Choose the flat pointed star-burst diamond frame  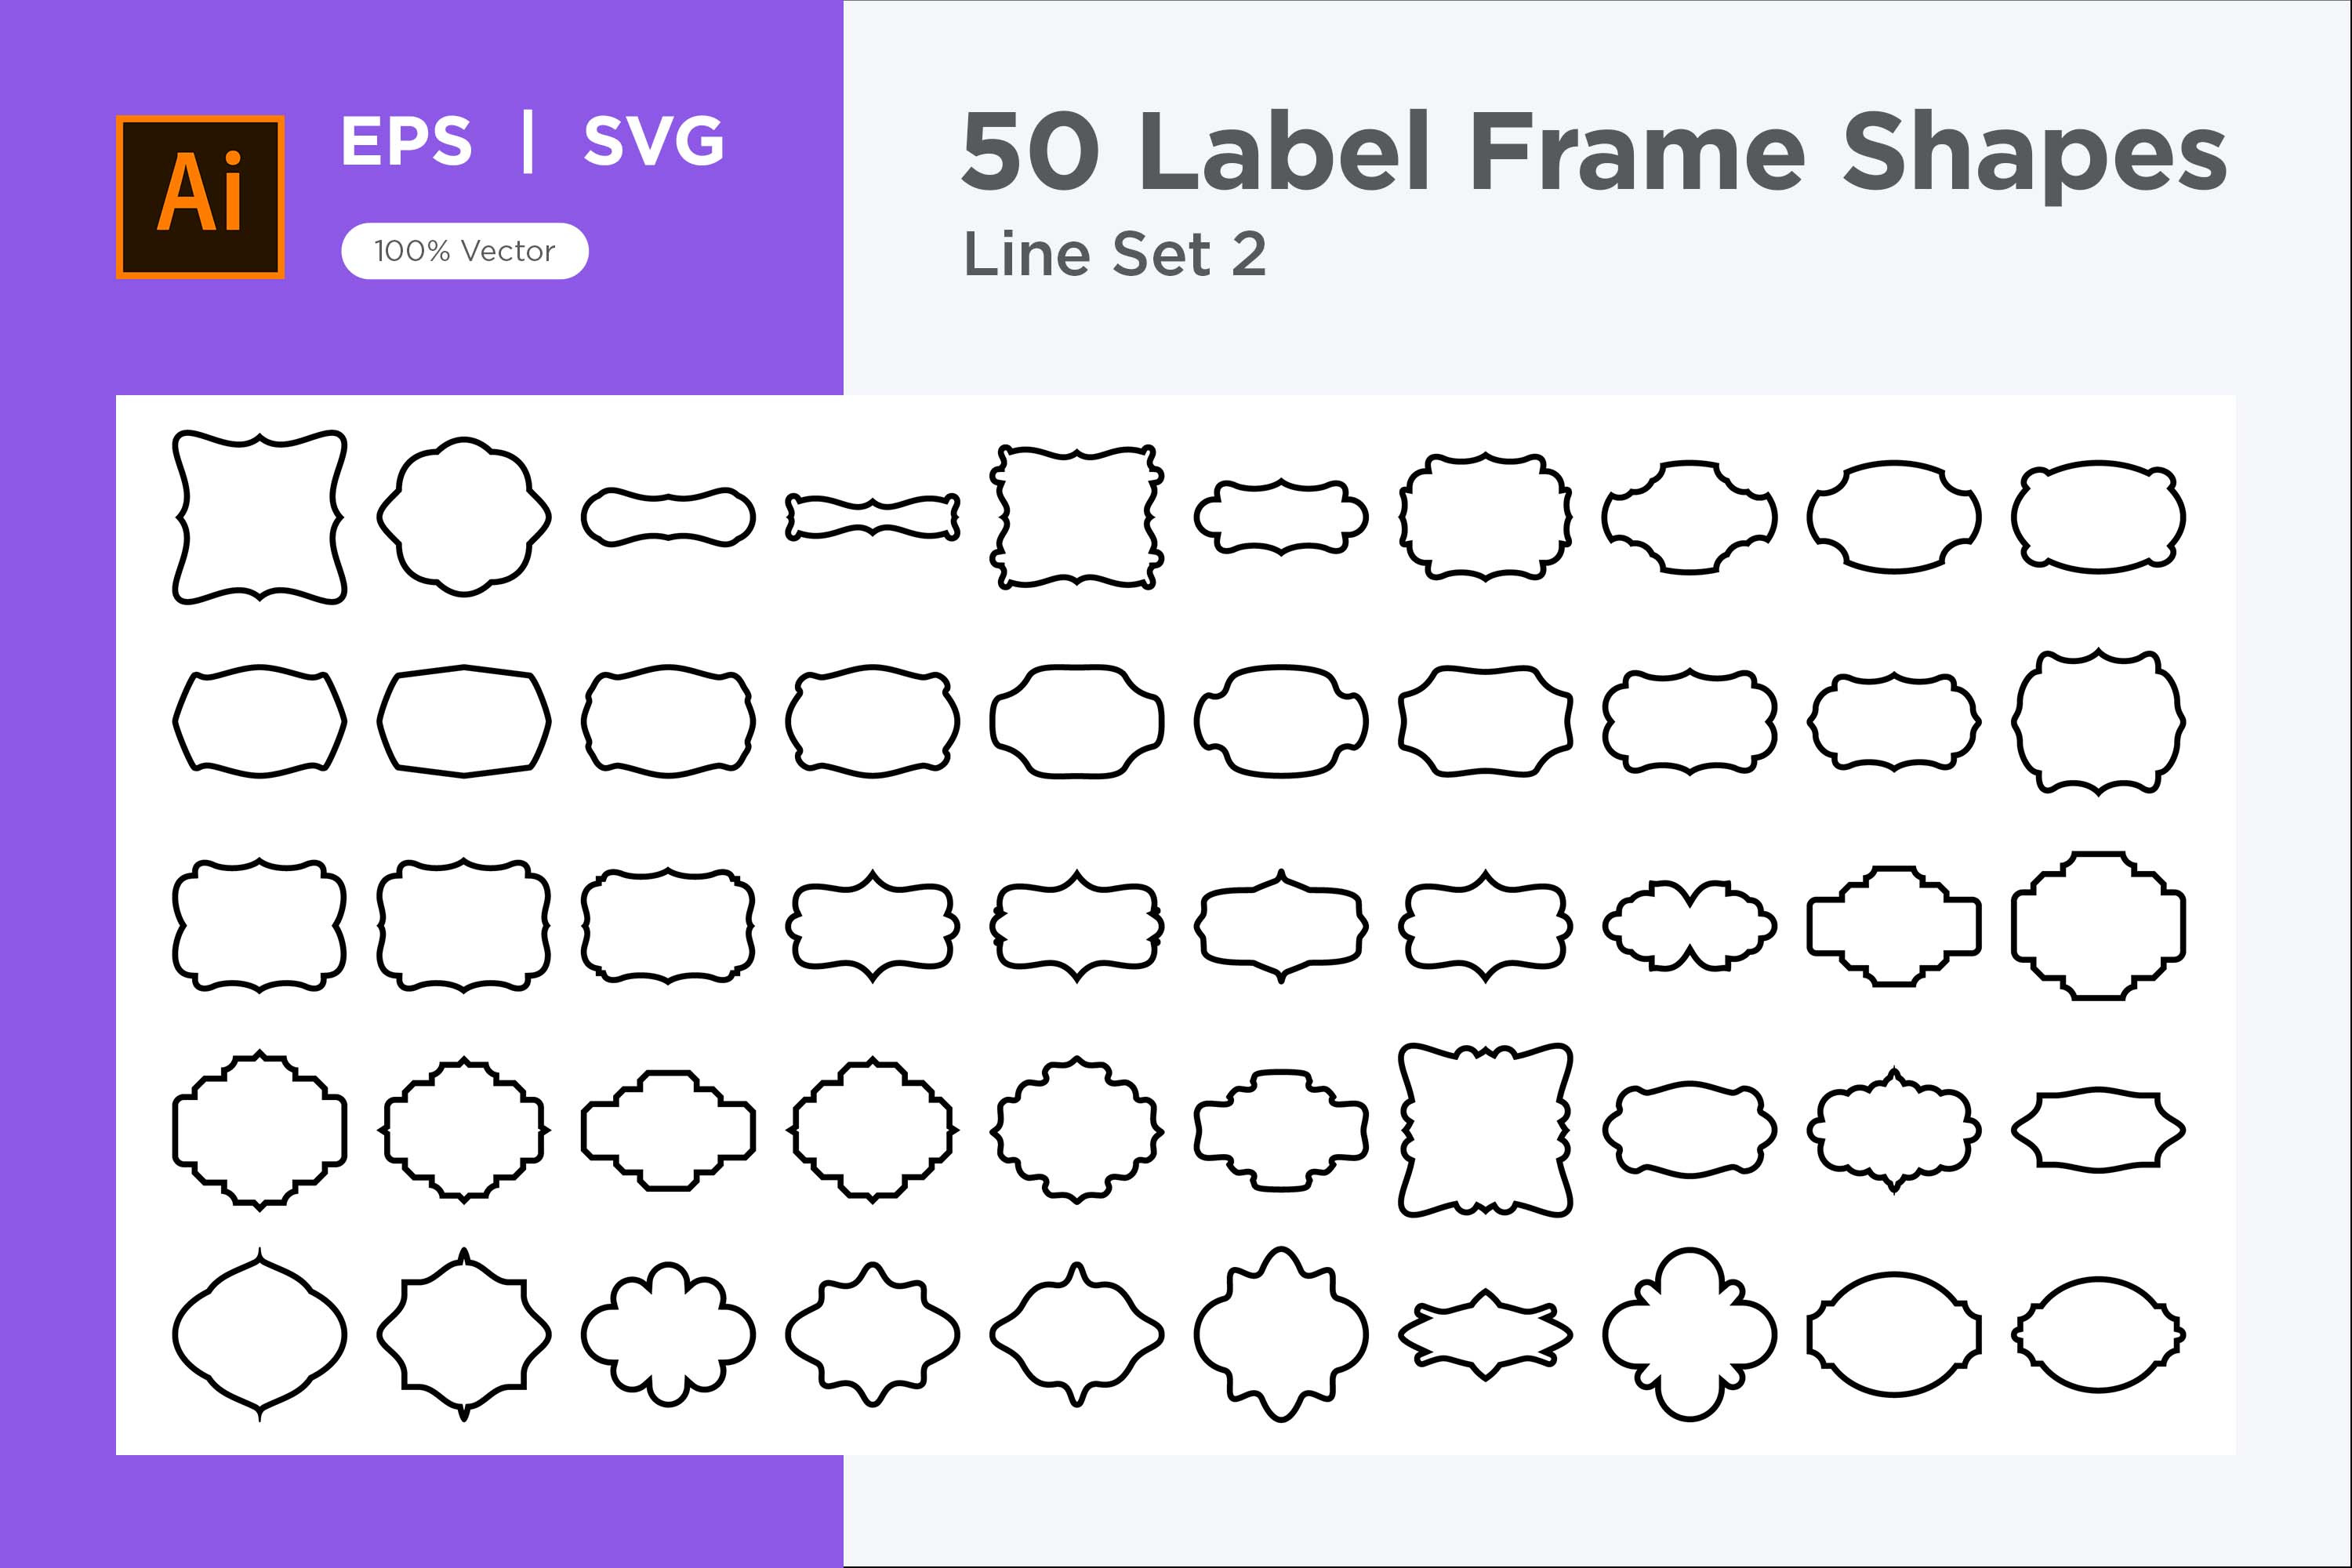[x=1485, y=1334]
